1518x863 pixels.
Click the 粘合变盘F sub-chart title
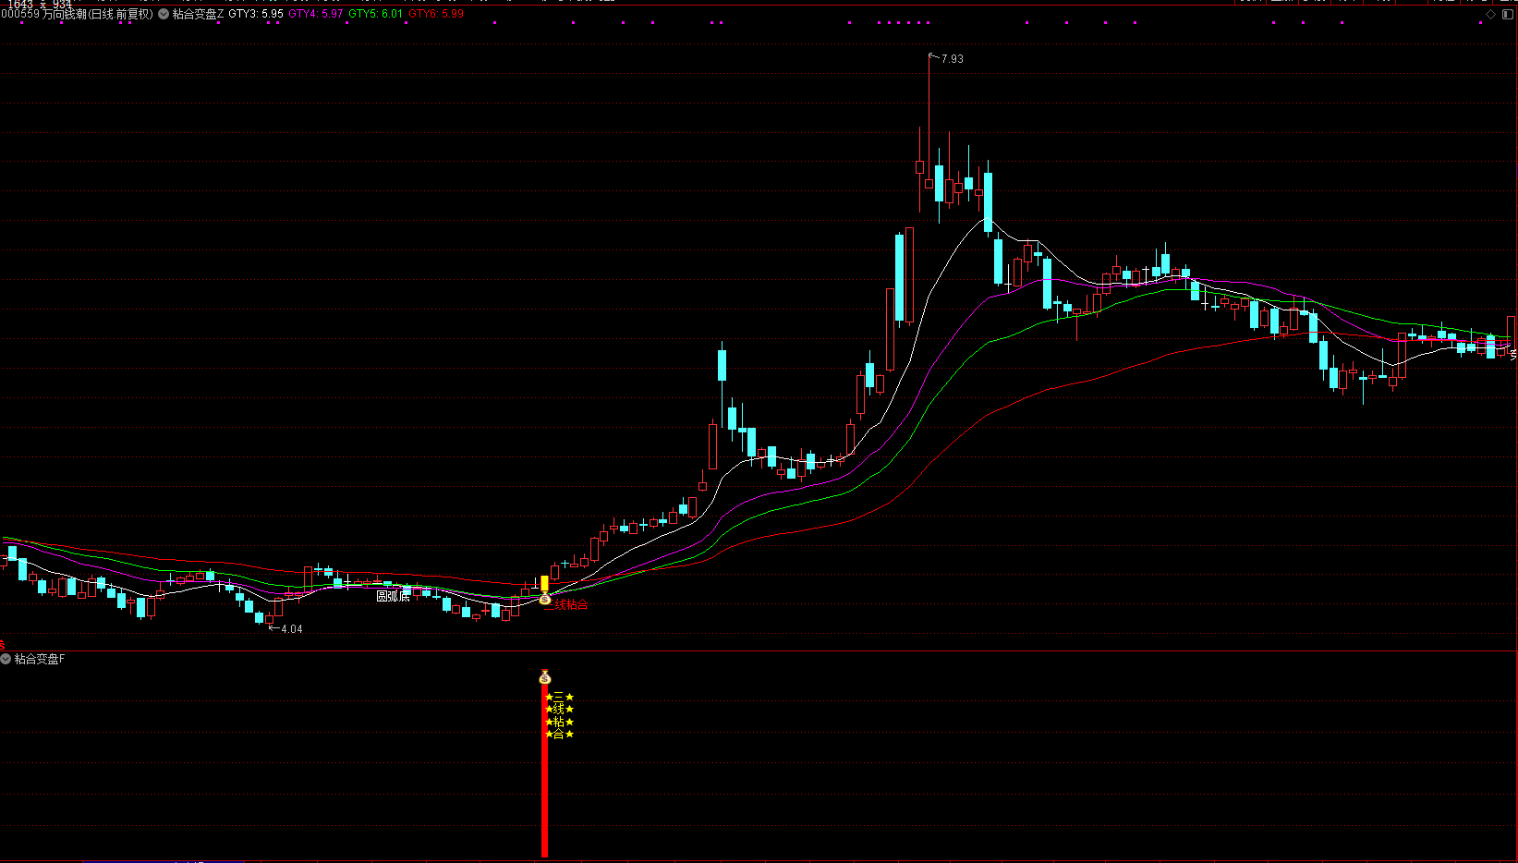point(40,659)
